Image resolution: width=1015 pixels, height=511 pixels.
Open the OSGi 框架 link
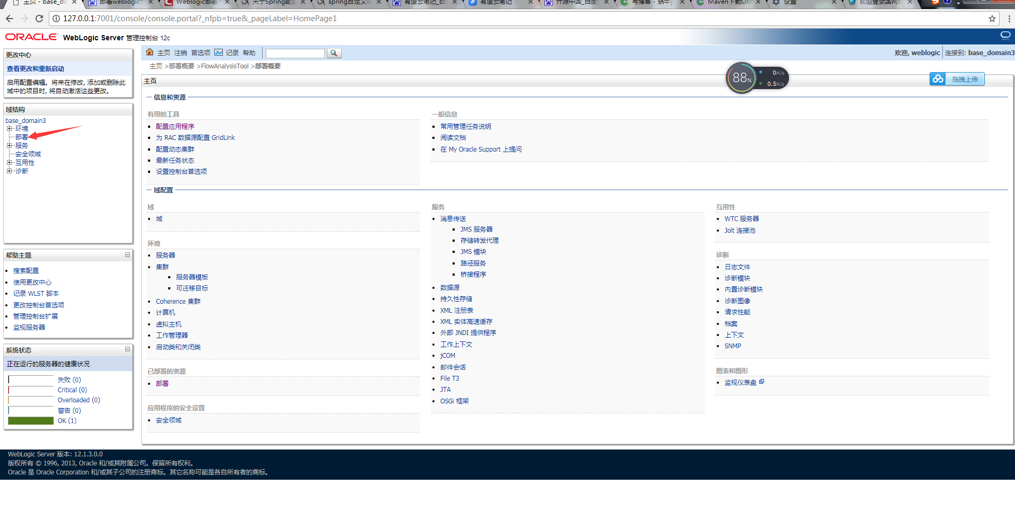pyautogui.click(x=455, y=401)
